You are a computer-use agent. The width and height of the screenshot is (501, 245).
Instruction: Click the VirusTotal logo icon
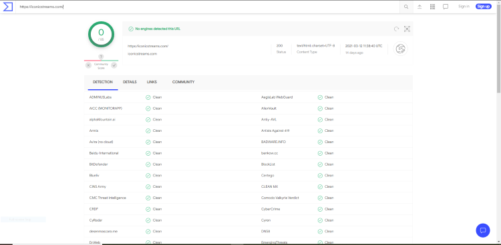(x=7, y=7)
